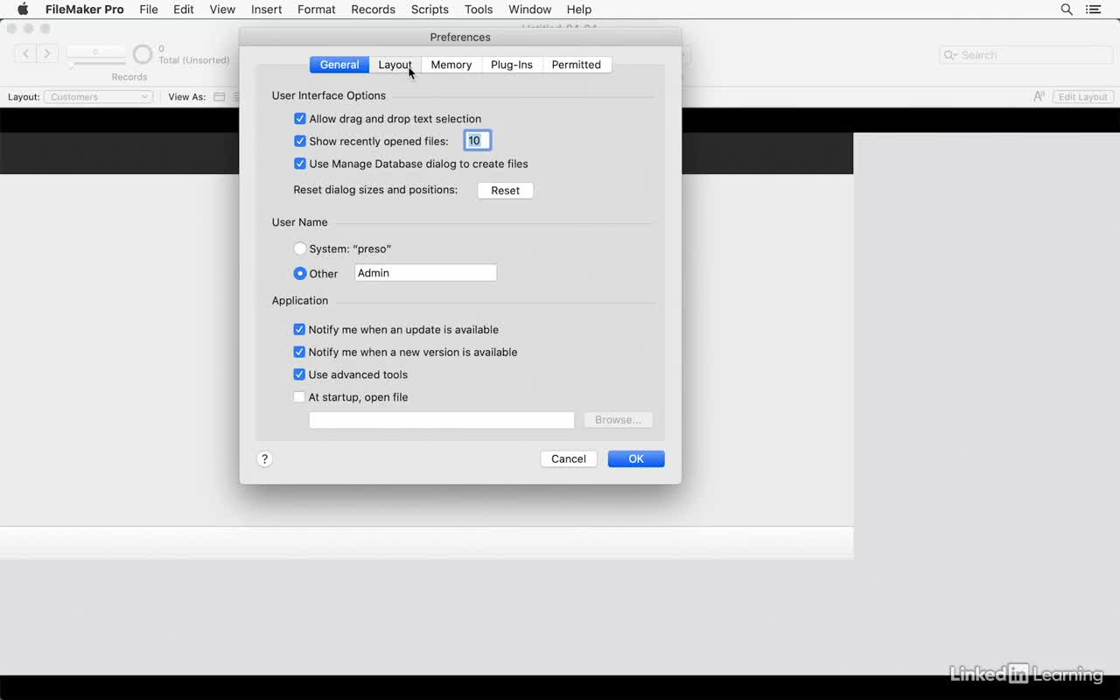The height and width of the screenshot is (700, 1120).
Task: Open the File menu
Action: click(x=149, y=10)
